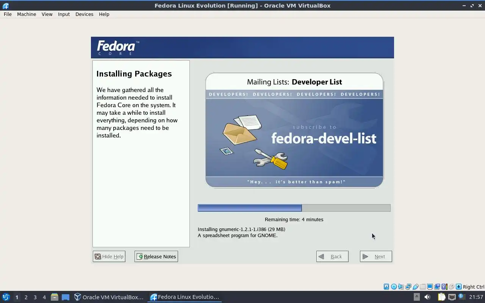Switch to workspace 3

[35, 297]
